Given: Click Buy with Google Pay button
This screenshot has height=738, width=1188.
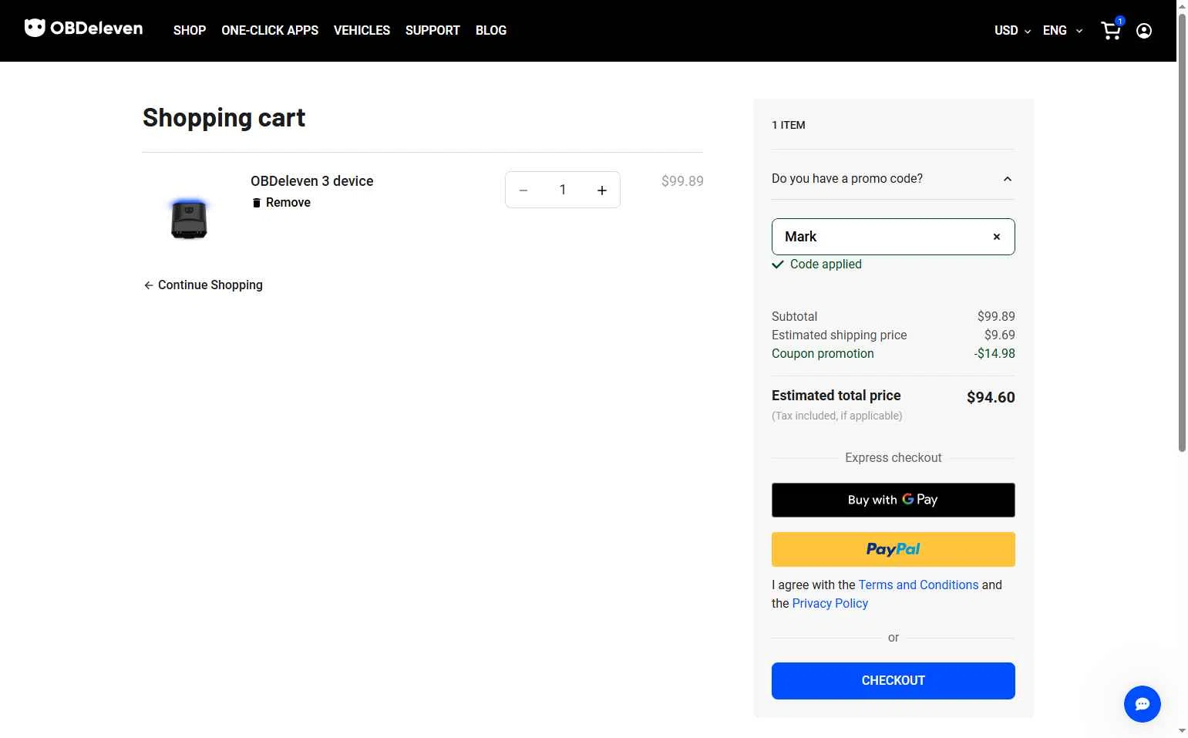Looking at the screenshot, I should (x=893, y=500).
